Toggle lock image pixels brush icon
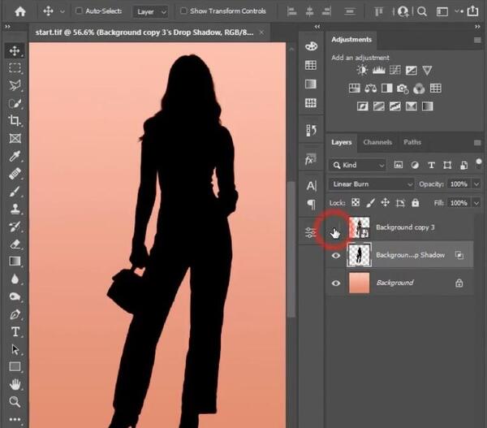Image resolution: width=487 pixels, height=428 pixels. [370, 203]
